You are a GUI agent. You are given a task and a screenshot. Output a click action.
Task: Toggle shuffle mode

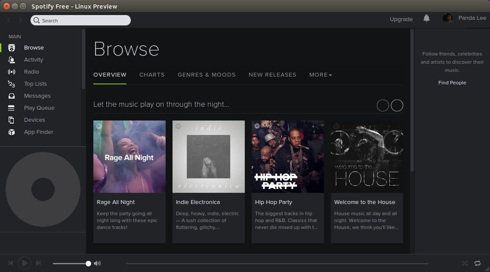tap(465, 263)
